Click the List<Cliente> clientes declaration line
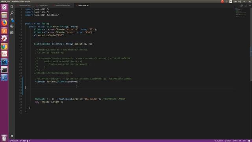Viewport: 252px width, 142px height. 64,44
